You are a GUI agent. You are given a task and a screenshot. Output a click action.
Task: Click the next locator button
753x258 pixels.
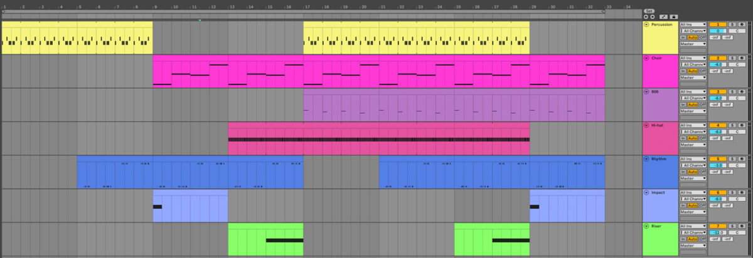point(653,16)
